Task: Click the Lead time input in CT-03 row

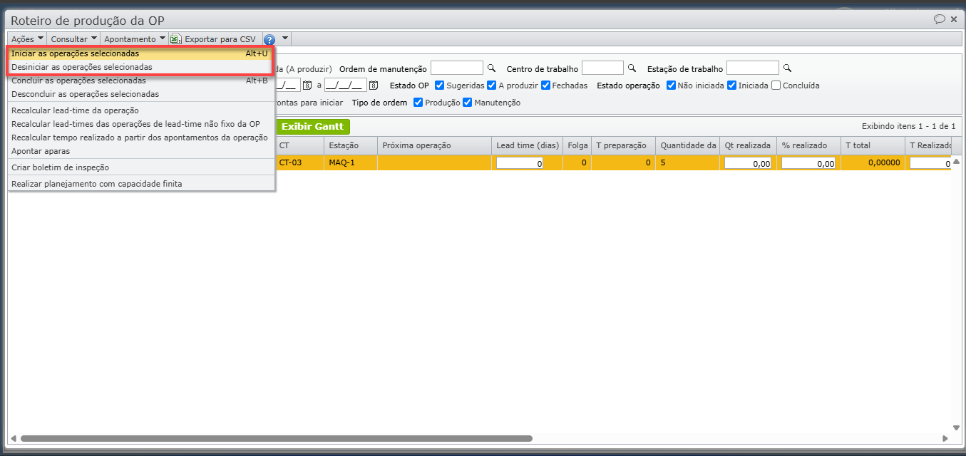Action: (520, 163)
